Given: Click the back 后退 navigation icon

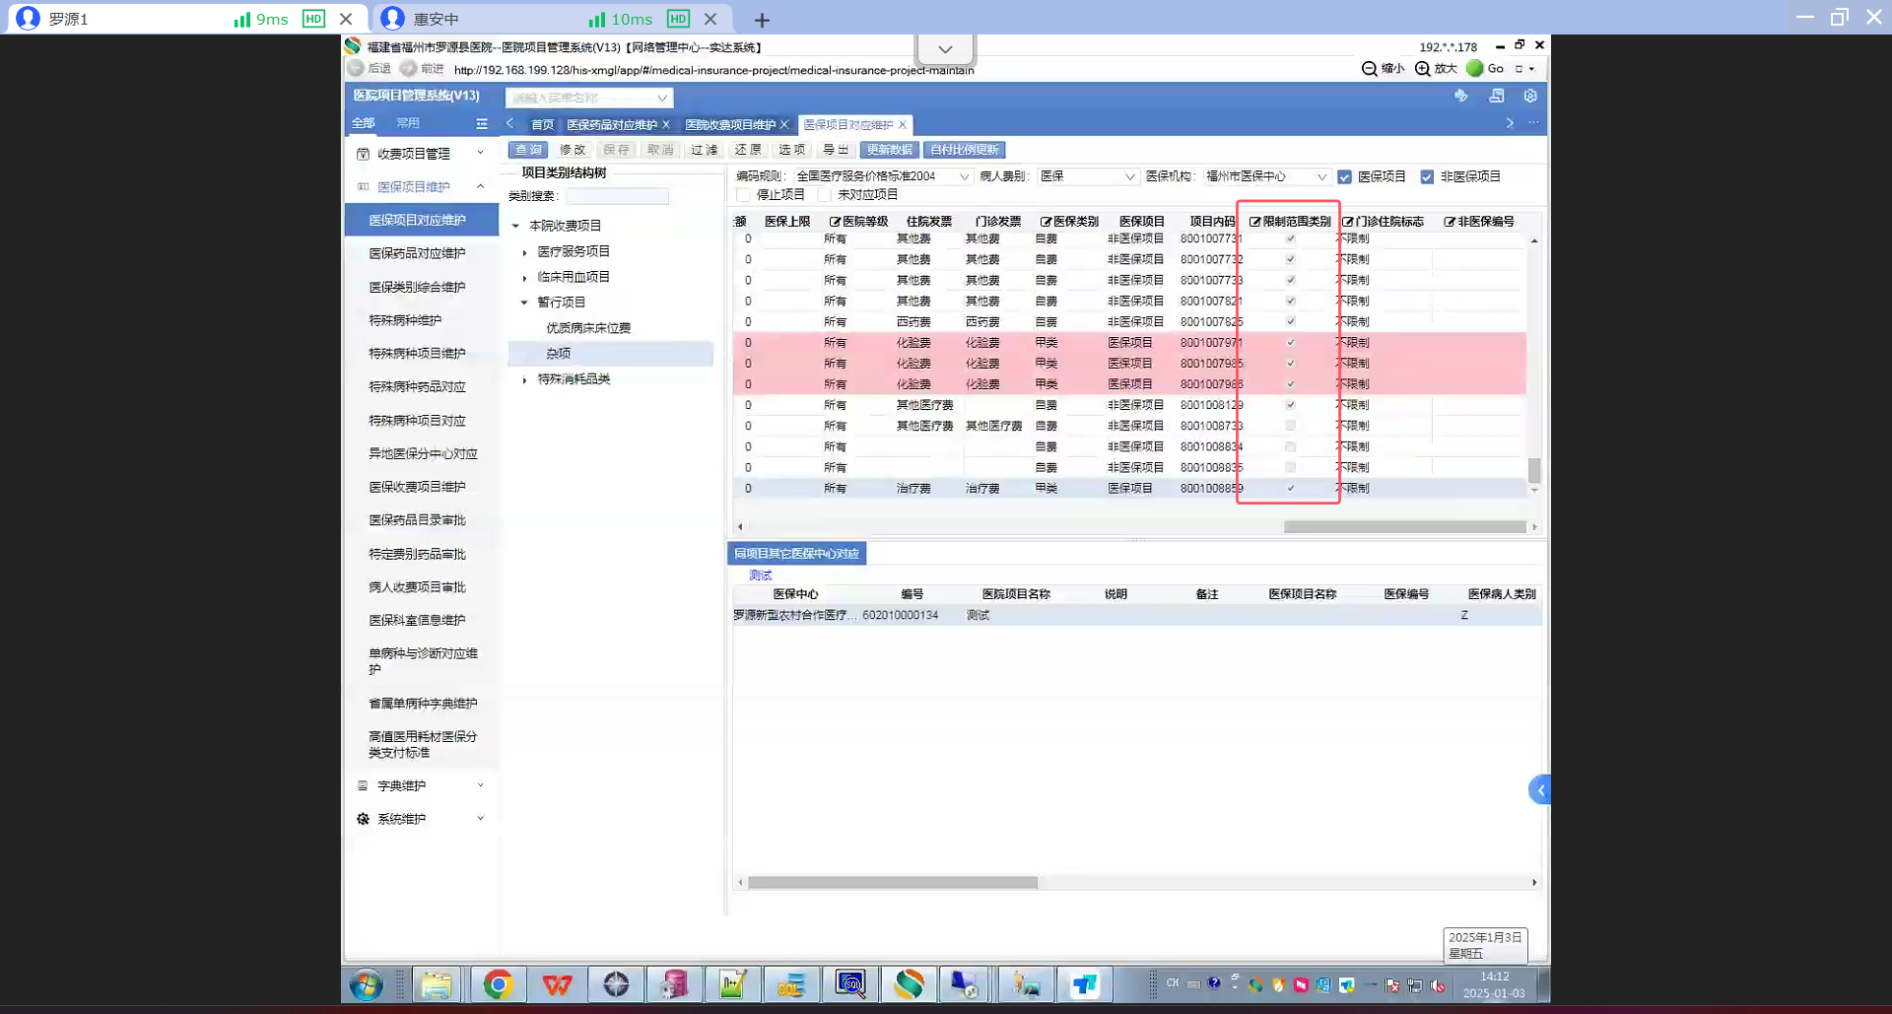Looking at the screenshot, I should (357, 68).
